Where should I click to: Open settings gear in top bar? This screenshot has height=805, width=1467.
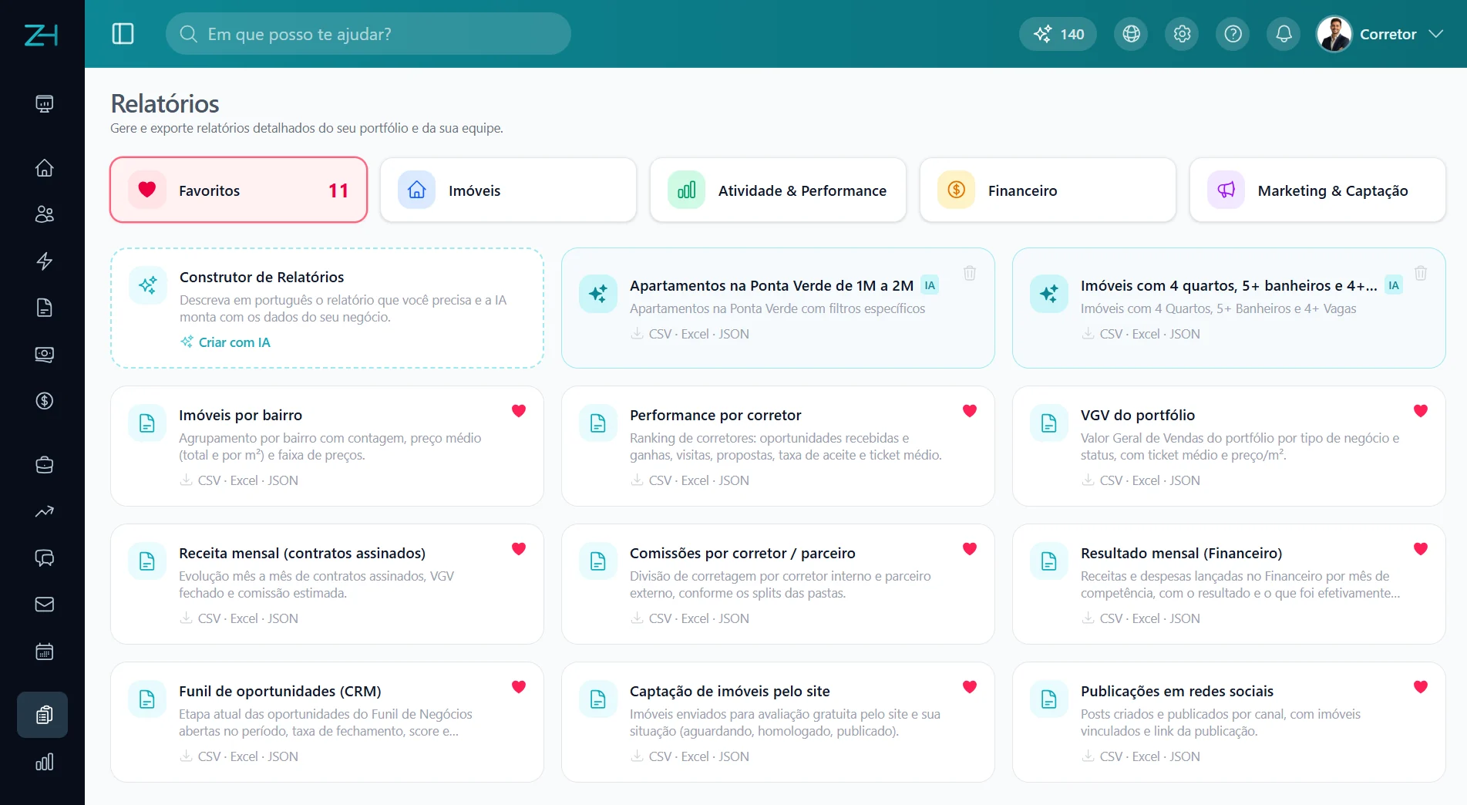tap(1182, 34)
